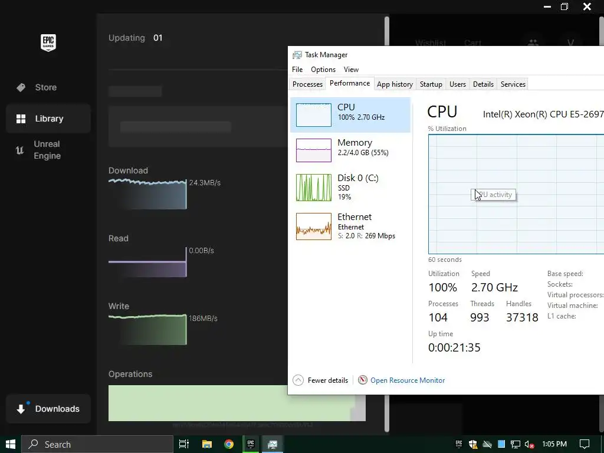The width and height of the screenshot is (604, 453).
Task: Open Unreal Engine section
Action: tap(48, 150)
